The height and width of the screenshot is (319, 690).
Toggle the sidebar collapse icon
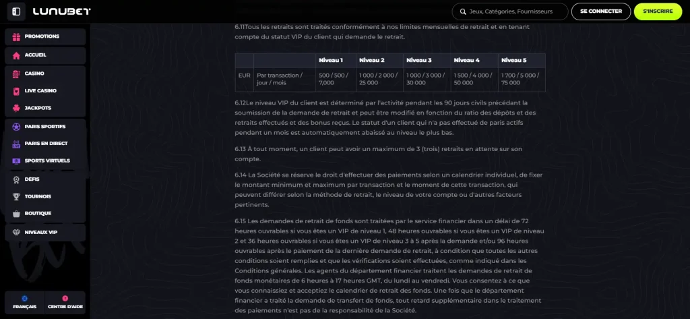tap(16, 11)
